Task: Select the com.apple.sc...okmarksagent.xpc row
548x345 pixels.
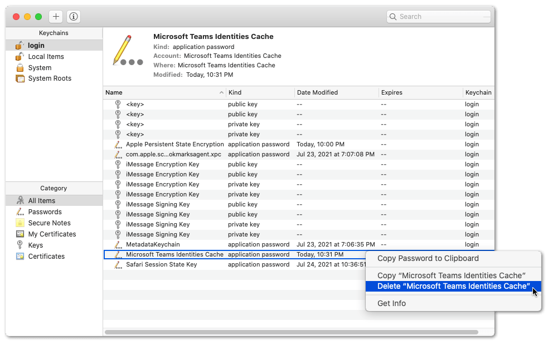Action: (299, 154)
